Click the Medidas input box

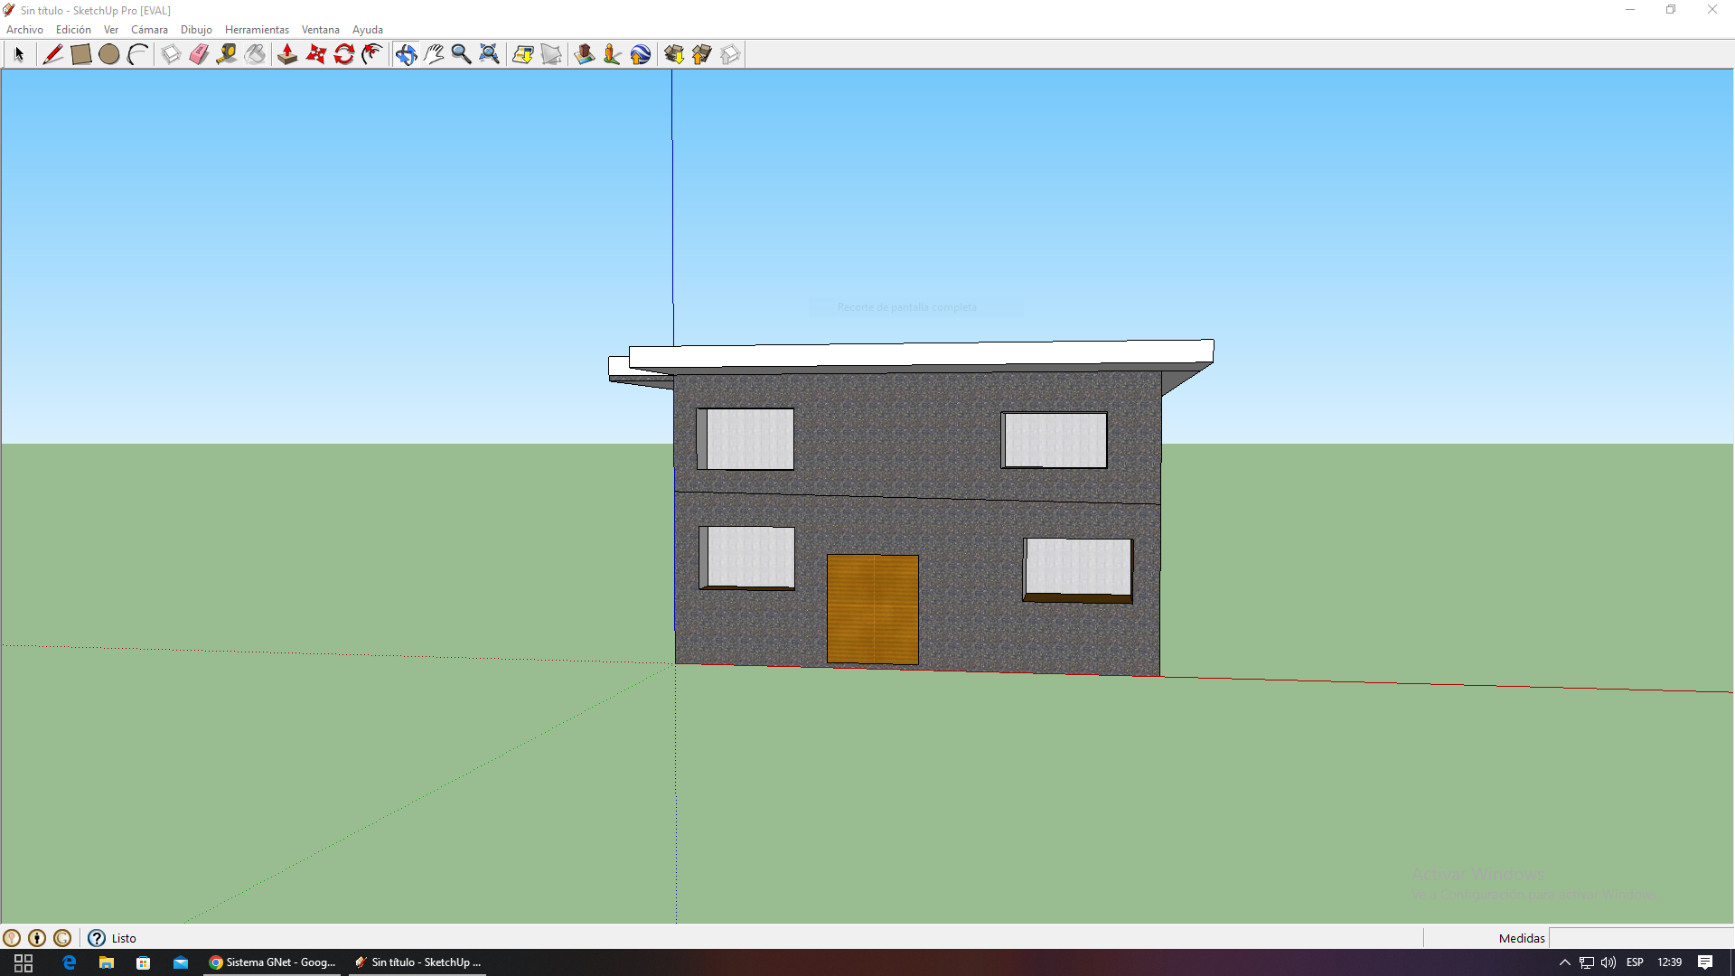point(1639,938)
